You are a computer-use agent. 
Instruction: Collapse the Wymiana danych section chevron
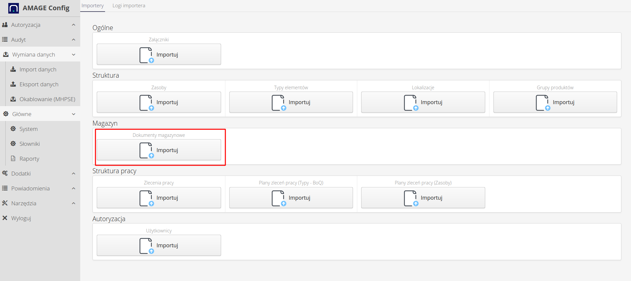(74, 55)
